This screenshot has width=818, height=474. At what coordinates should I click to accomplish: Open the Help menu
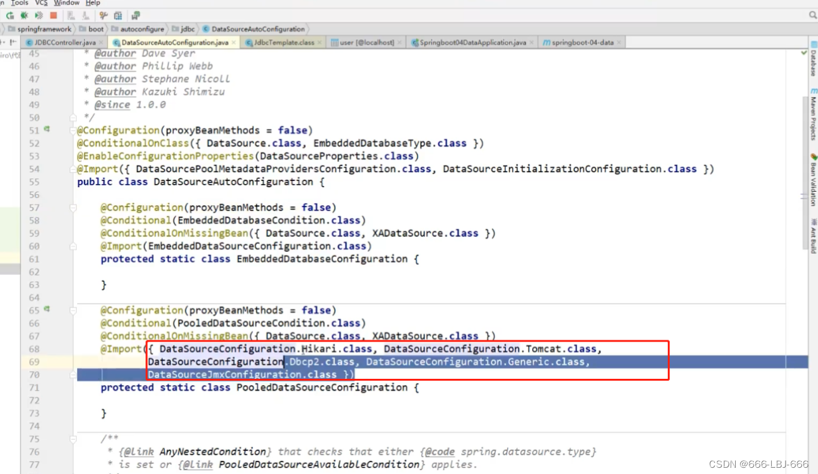(93, 3)
